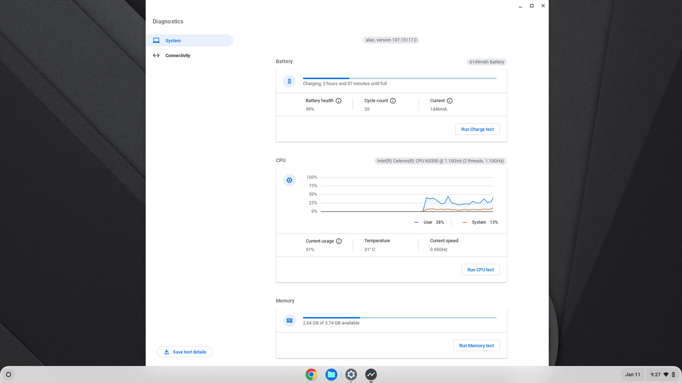Switch to the Connectivity section
The width and height of the screenshot is (682, 383).
point(189,55)
